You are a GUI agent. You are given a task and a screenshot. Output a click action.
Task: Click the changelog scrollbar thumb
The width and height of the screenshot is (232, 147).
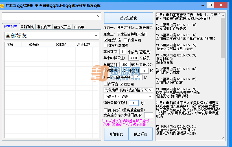tap(223, 38)
